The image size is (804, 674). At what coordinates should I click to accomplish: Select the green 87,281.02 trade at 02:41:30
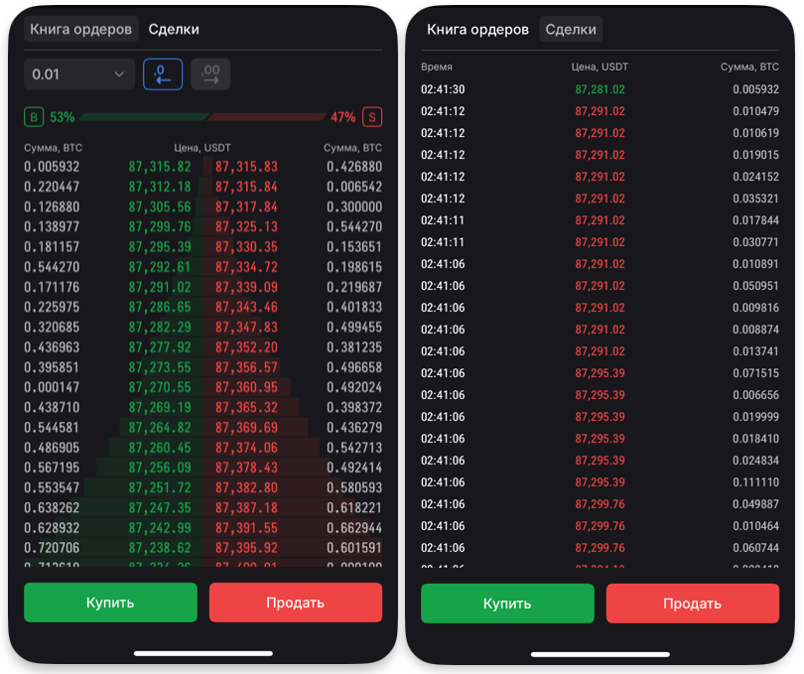pos(600,89)
